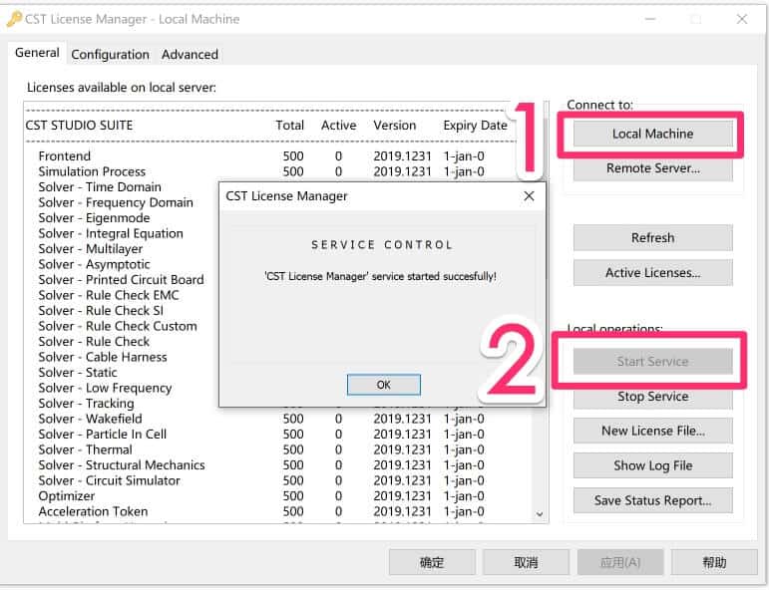Viewport: 769px width, 594px height.
Task: Click the CST License Manager key icon
Action: pyautogui.click(x=14, y=19)
